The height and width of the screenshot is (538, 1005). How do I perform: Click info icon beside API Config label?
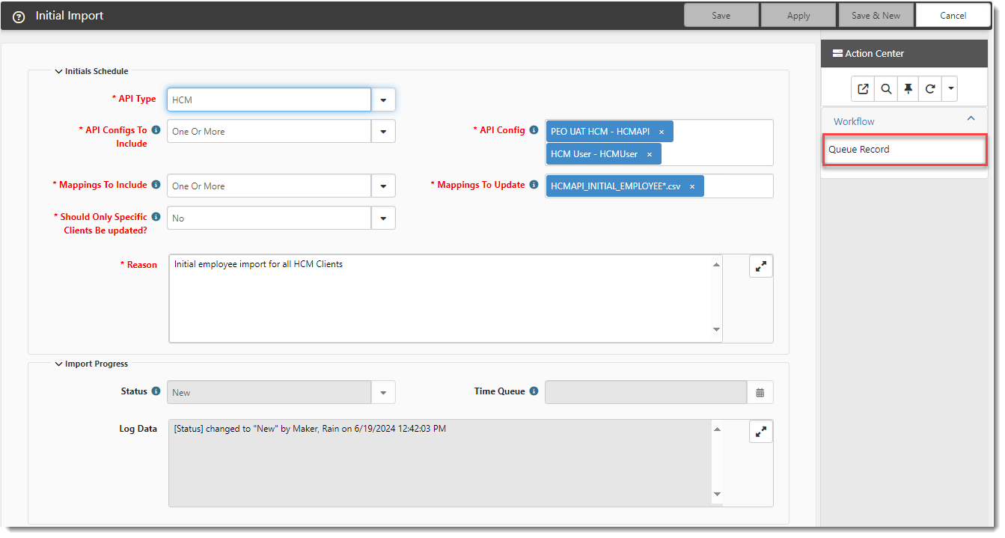pyautogui.click(x=534, y=130)
